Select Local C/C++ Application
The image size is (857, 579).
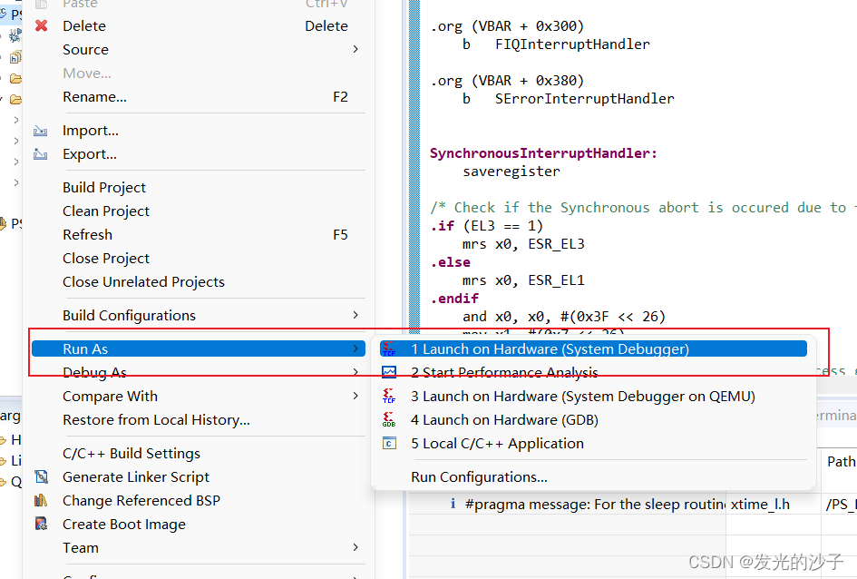coord(594,443)
